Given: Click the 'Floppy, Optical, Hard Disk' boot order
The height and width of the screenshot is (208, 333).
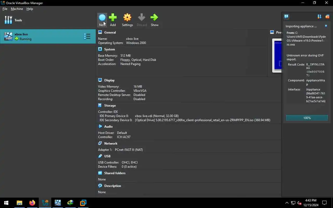Looking at the screenshot, I should coord(138,60).
